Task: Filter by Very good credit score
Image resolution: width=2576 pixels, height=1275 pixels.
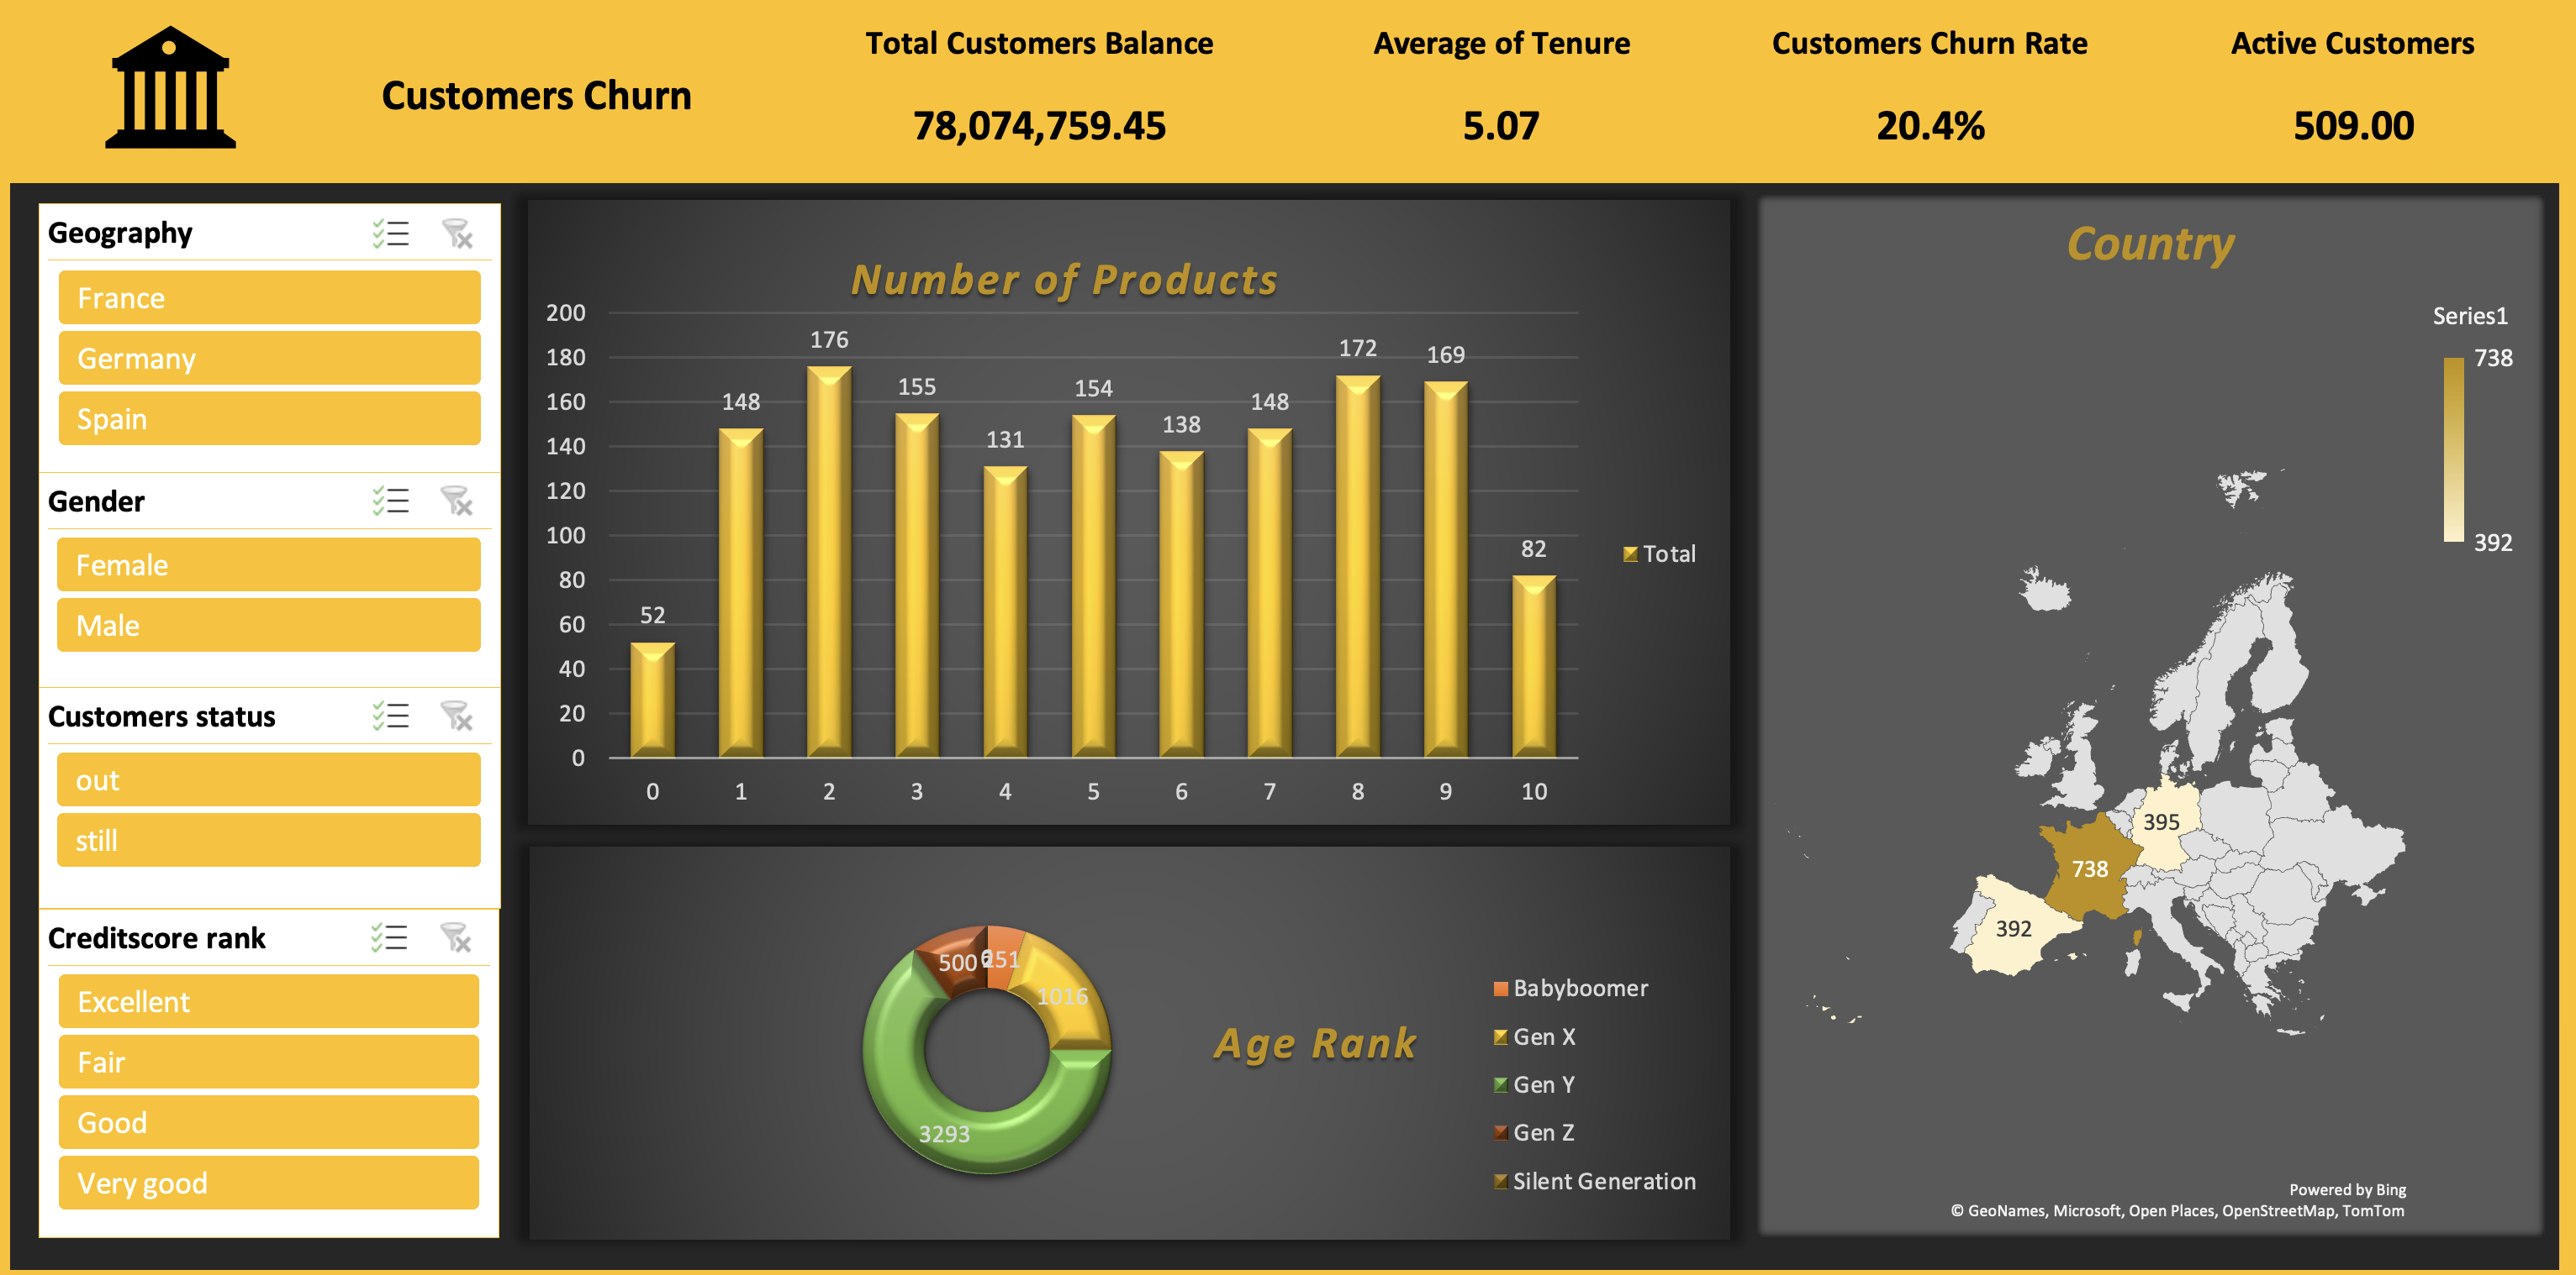Action: click(x=269, y=1183)
